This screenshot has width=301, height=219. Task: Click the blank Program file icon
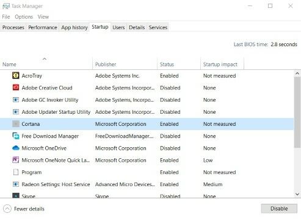[16, 172]
